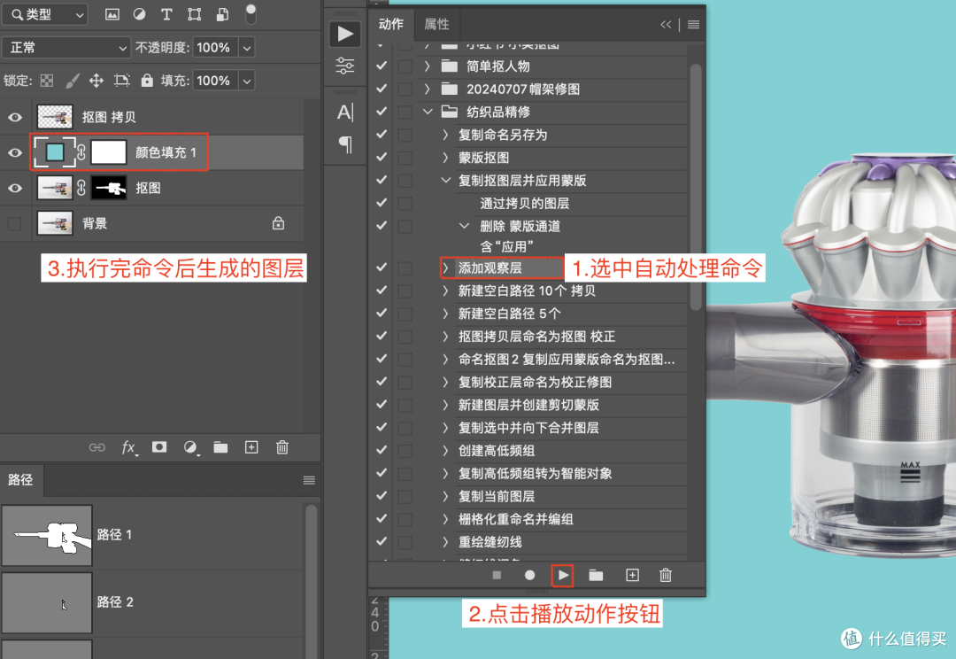Viewport: 956px width, 659px height.
Task: Toggle checkmark for 重绘缝纫线 action
Action: pyautogui.click(x=382, y=541)
